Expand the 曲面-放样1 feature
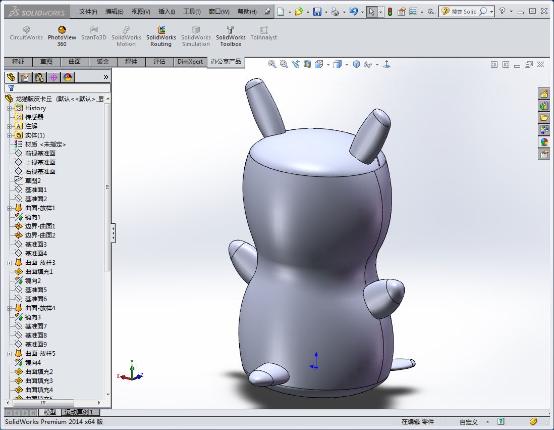This screenshot has height=430, width=554. (x=9, y=208)
